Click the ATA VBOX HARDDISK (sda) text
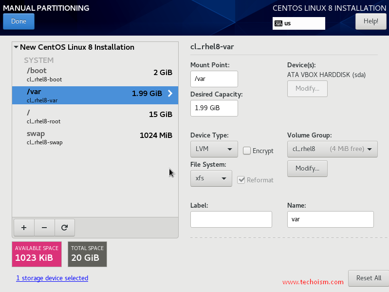This screenshot has height=292, width=389. (x=326, y=75)
